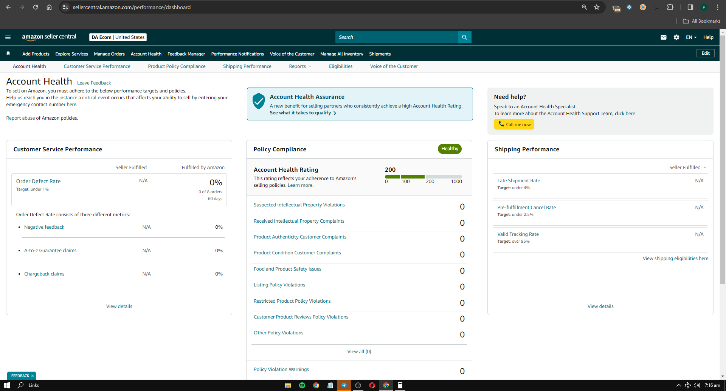
Task: Open the Voice of the Customer tab
Action: (394, 66)
